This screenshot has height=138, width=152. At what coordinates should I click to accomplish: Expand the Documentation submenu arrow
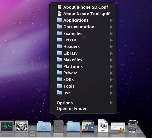(x=111, y=27)
